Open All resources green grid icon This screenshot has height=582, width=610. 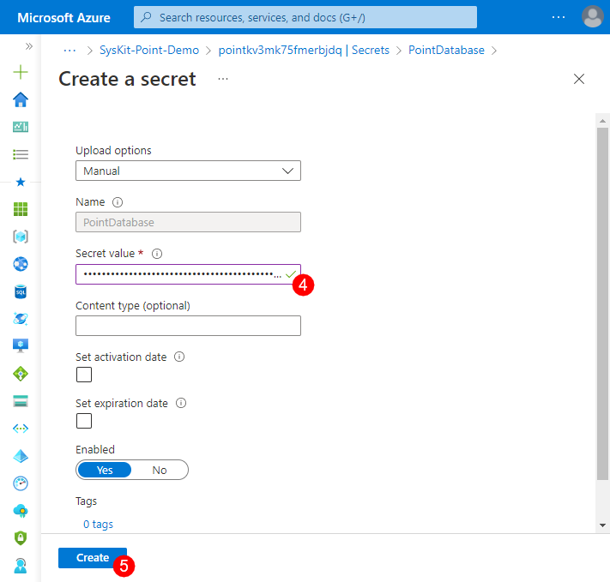pos(21,209)
